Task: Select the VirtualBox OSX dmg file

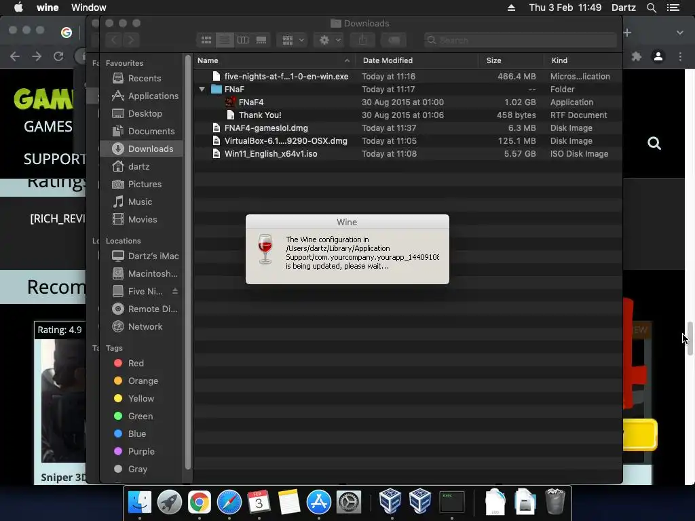Action: 408,141
